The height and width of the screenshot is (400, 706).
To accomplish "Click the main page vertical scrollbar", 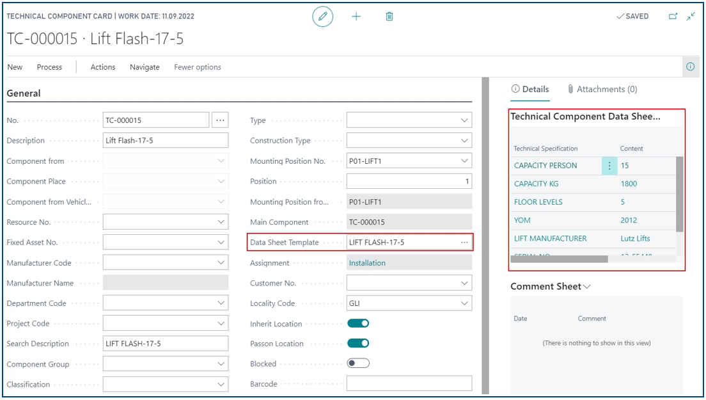I will 485,236.
